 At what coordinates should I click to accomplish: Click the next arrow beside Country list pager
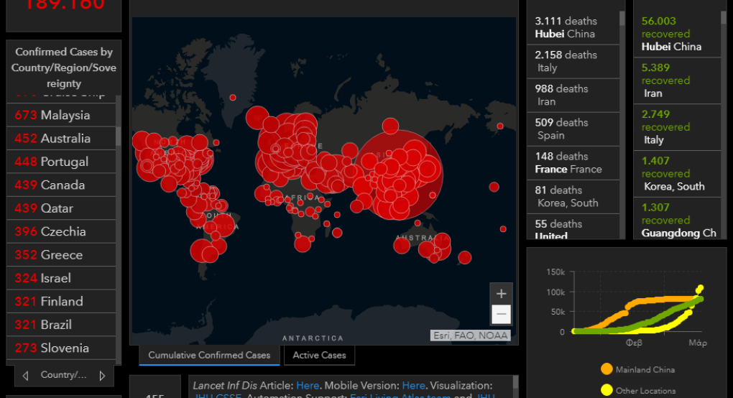[x=102, y=375]
